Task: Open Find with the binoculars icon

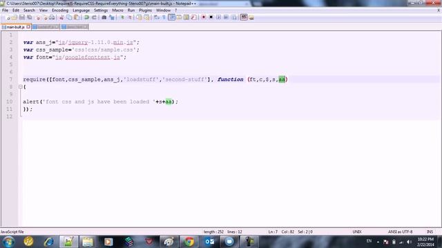Action: 104,17
